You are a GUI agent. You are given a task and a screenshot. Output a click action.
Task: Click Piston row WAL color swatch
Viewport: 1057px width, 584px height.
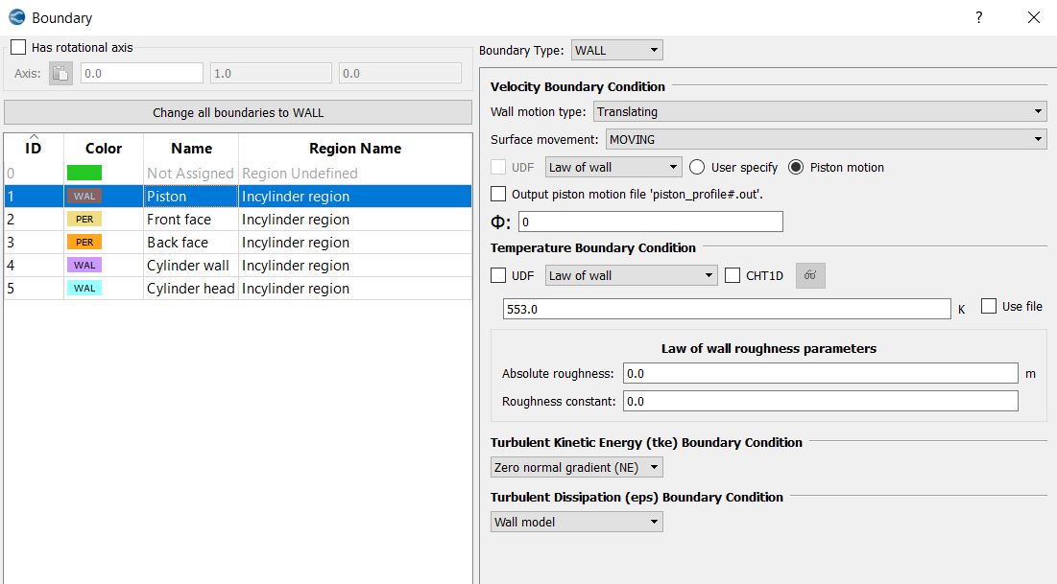tap(84, 196)
